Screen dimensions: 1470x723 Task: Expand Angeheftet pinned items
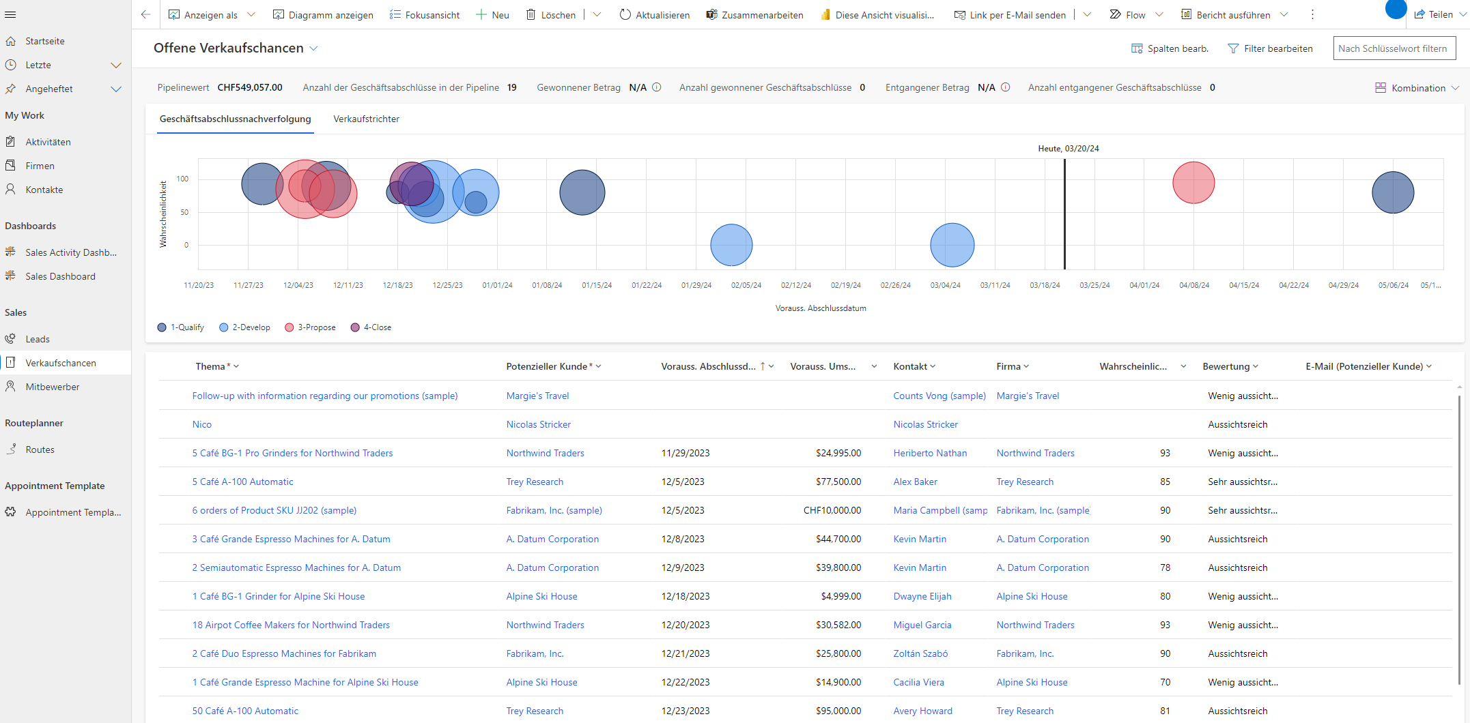(116, 89)
